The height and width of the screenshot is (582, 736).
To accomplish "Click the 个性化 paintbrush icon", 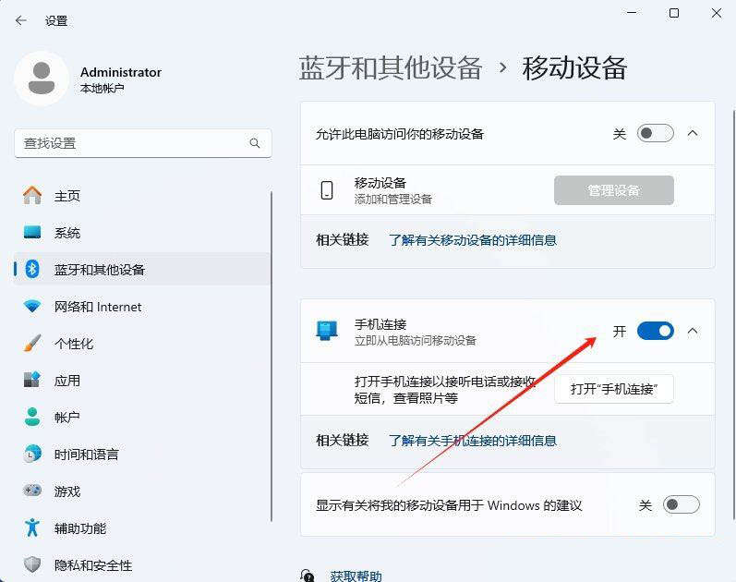I will [32, 344].
